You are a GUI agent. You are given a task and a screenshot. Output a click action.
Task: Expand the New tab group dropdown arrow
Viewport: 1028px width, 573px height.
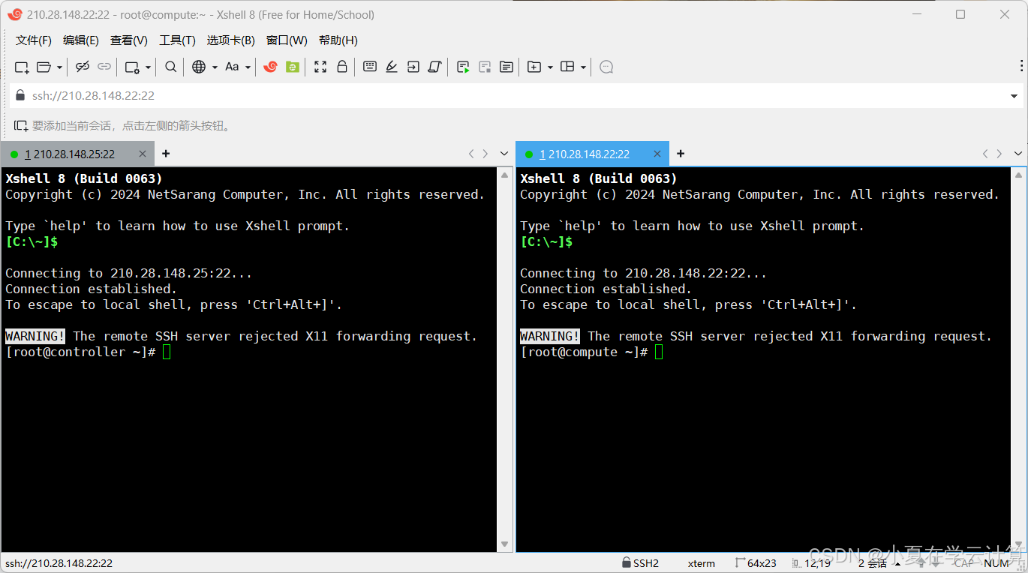click(550, 67)
